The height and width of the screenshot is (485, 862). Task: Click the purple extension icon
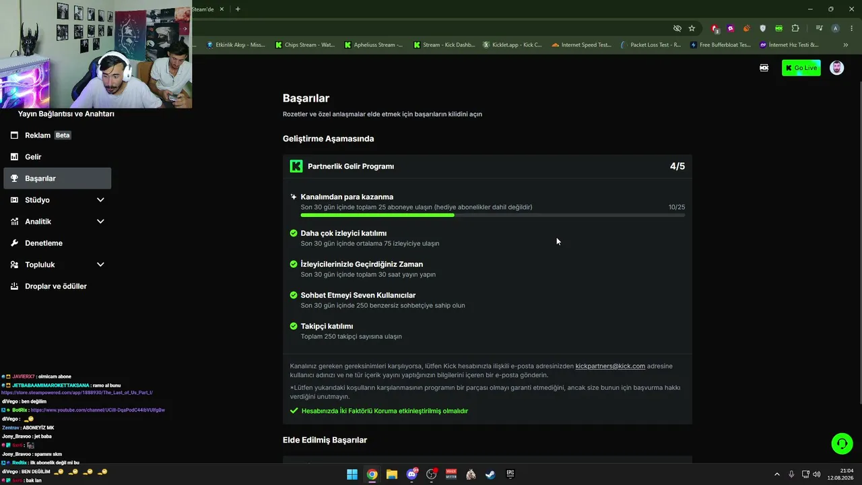pyautogui.click(x=731, y=28)
